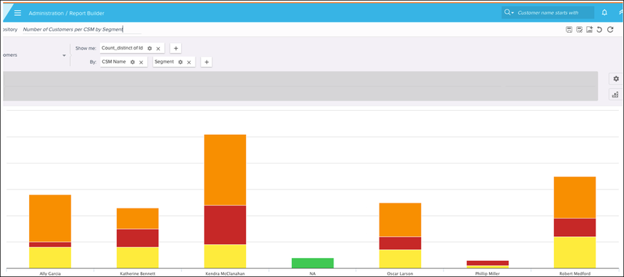This screenshot has height=277, width=624.
Task: Refresh the report with clockwise arrow
Action: (610, 29)
